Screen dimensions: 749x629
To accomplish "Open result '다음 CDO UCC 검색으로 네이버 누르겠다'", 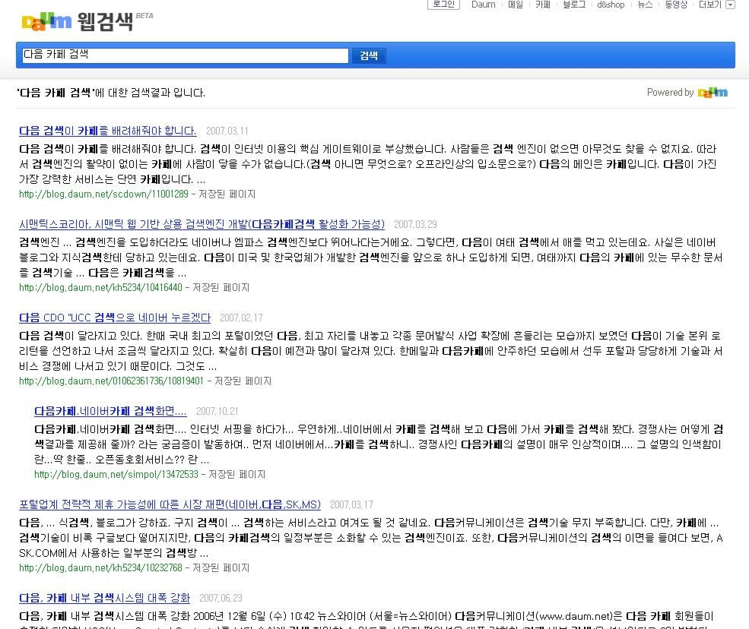I will pyautogui.click(x=115, y=318).
